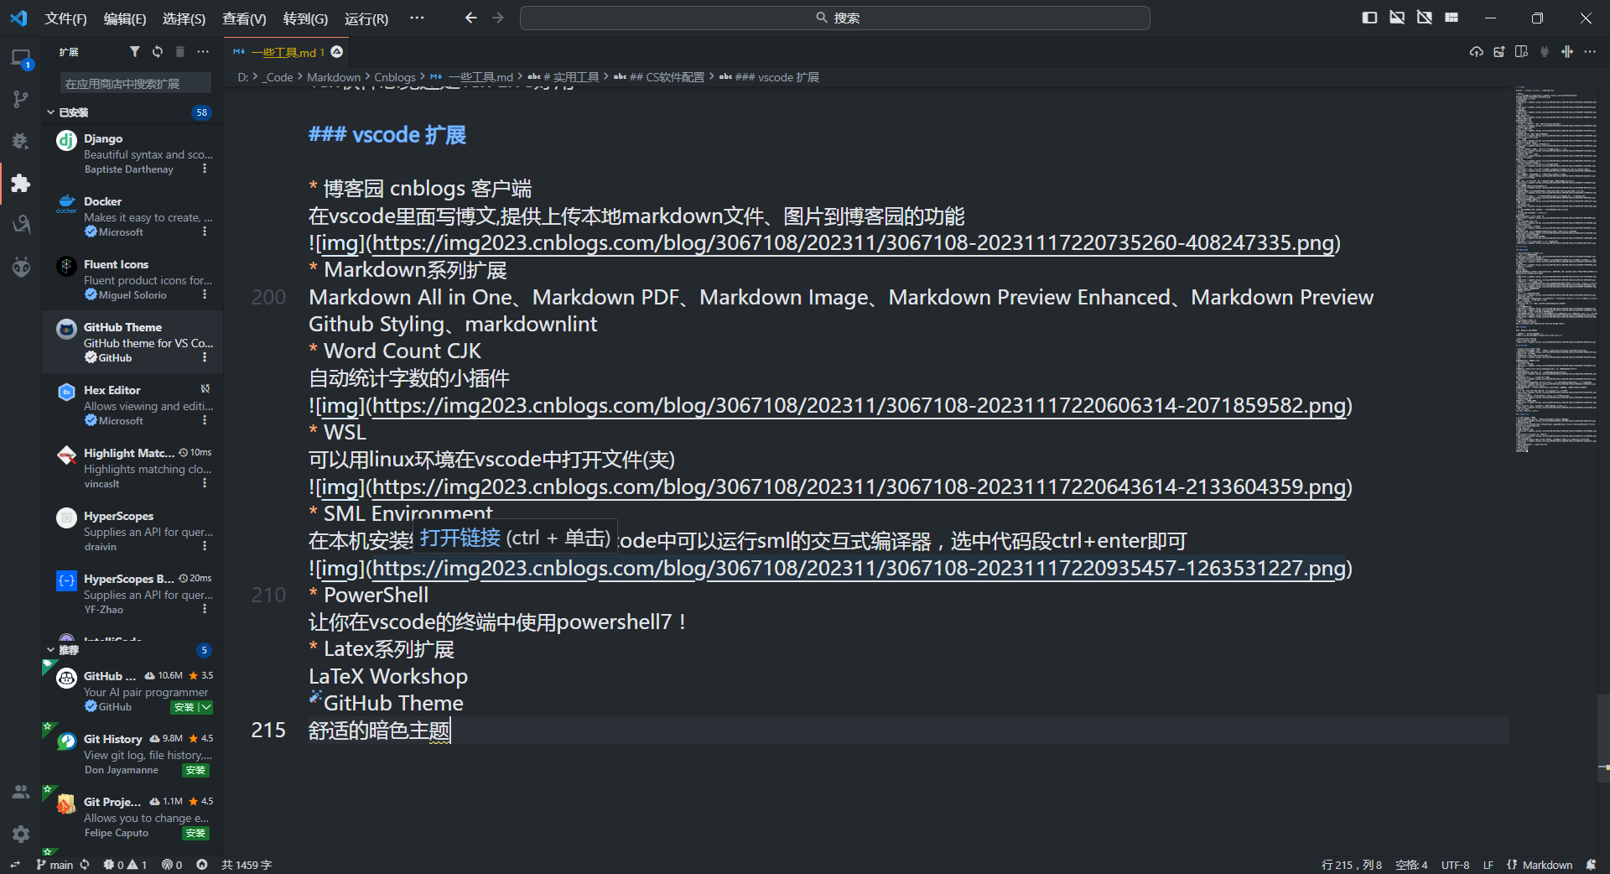1610x874 pixels.
Task: Click the clear extensions search results icon
Action: coord(179,52)
